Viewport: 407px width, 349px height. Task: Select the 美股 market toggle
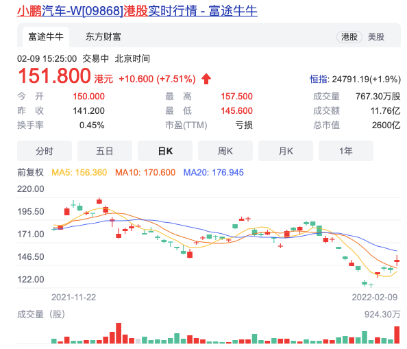[x=376, y=36]
